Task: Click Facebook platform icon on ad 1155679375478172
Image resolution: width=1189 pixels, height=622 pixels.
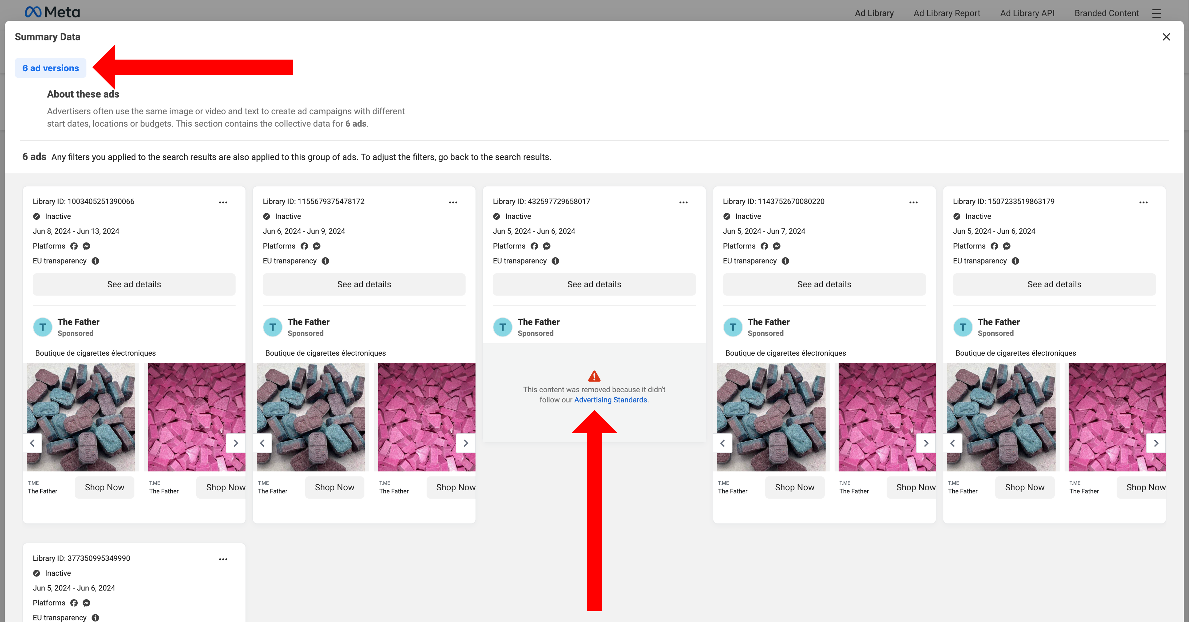Action: point(304,246)
